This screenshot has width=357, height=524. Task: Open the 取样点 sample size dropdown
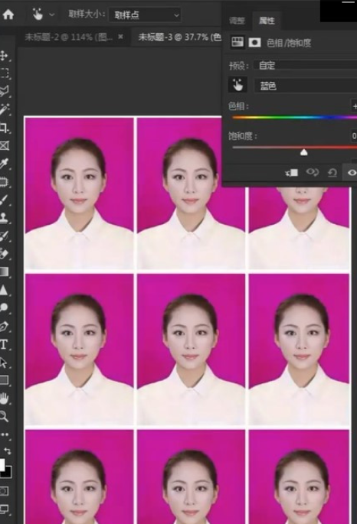pyautogui.click(x=145, y=15)
